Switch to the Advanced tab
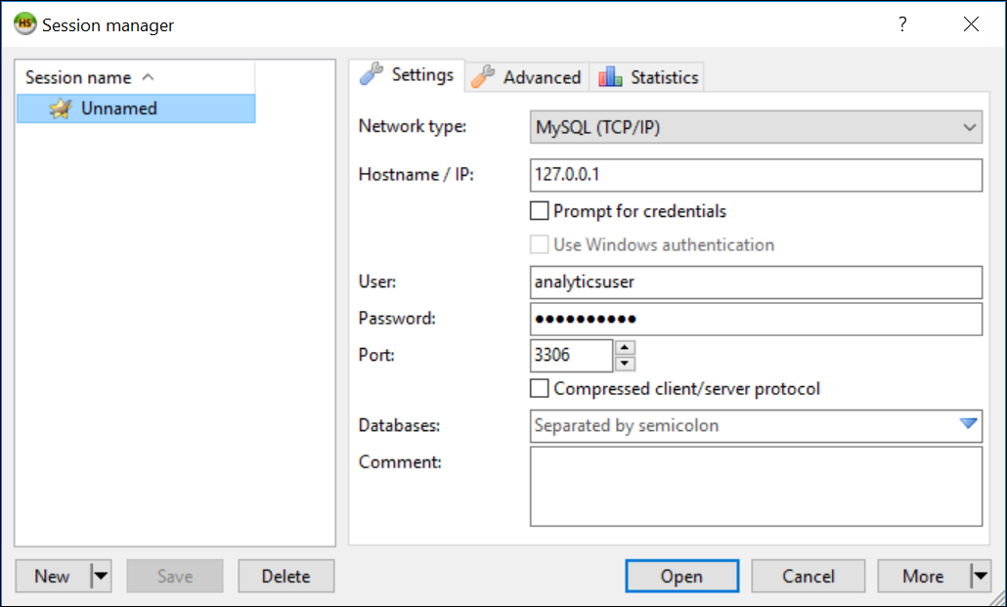Screen dimensions: 1007x607 (x=538, y=76)
